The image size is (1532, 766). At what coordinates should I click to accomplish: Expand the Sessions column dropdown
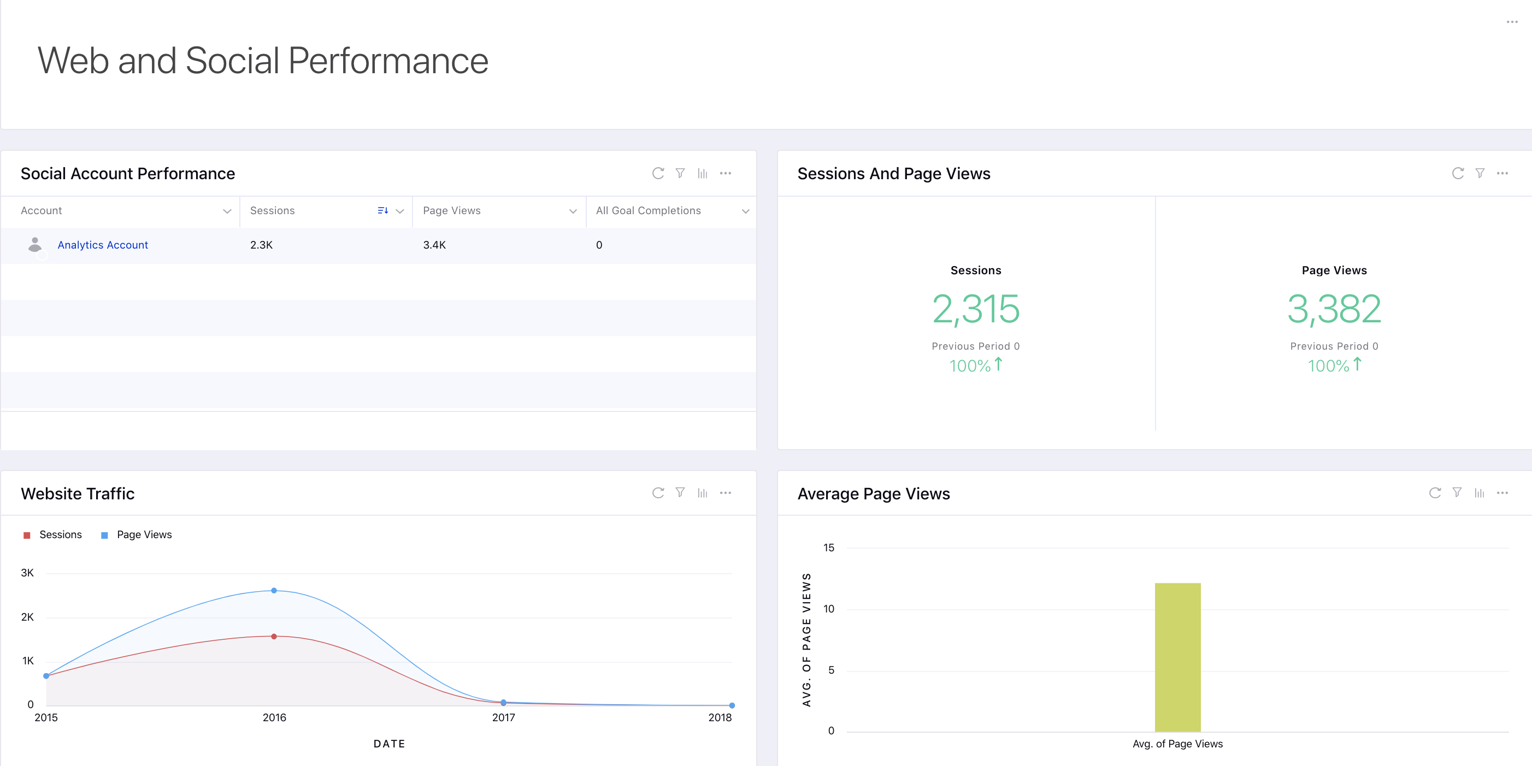tap(400, 211)
